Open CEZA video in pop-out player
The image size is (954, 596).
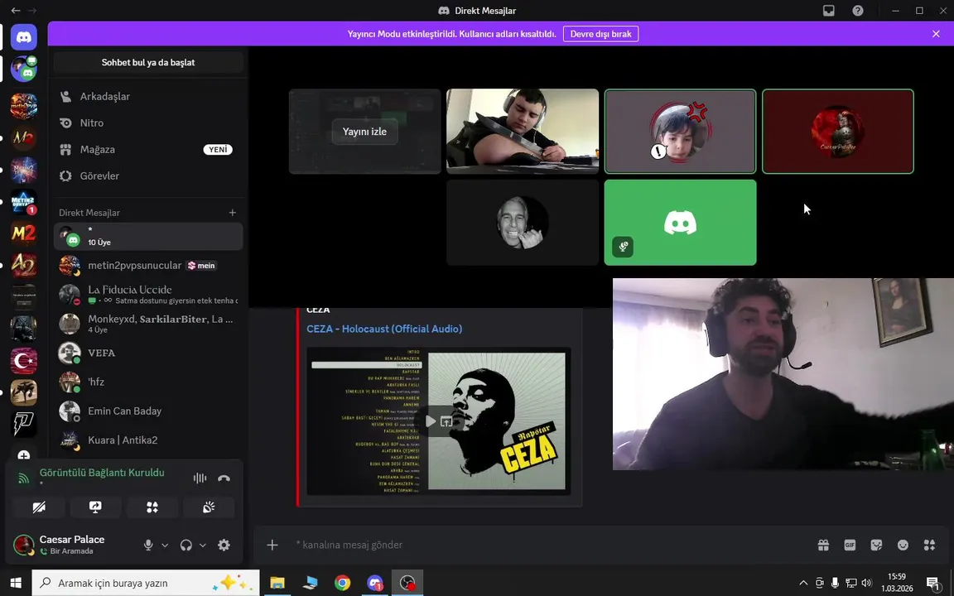[x=446, y=421]
